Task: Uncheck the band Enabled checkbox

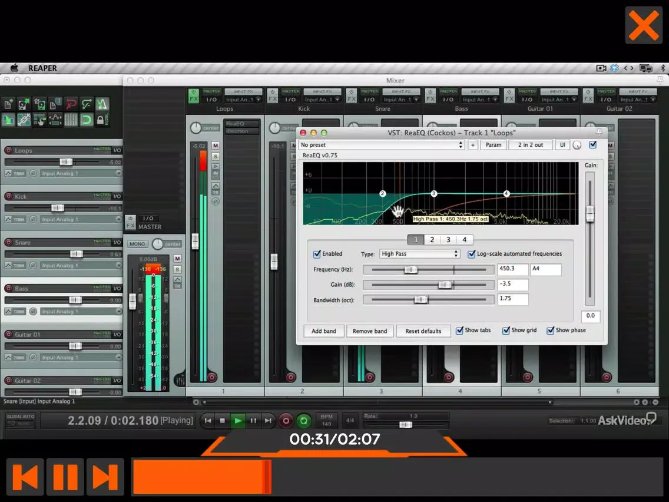Action: tap(317, 254)
